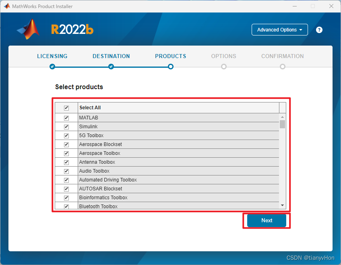The width and height of the screenshot is (341, 265).
Task: Click the help question mark icon
Action: pos(319,30)
